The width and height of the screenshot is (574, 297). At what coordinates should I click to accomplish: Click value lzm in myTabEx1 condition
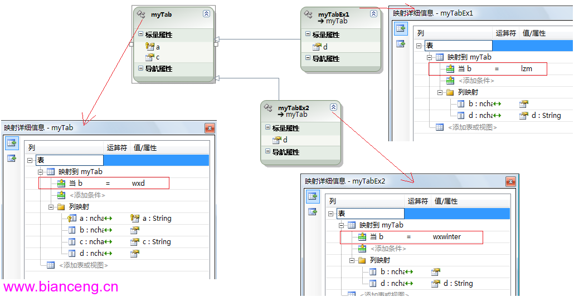pyautogui.click(x=527, y=68)
